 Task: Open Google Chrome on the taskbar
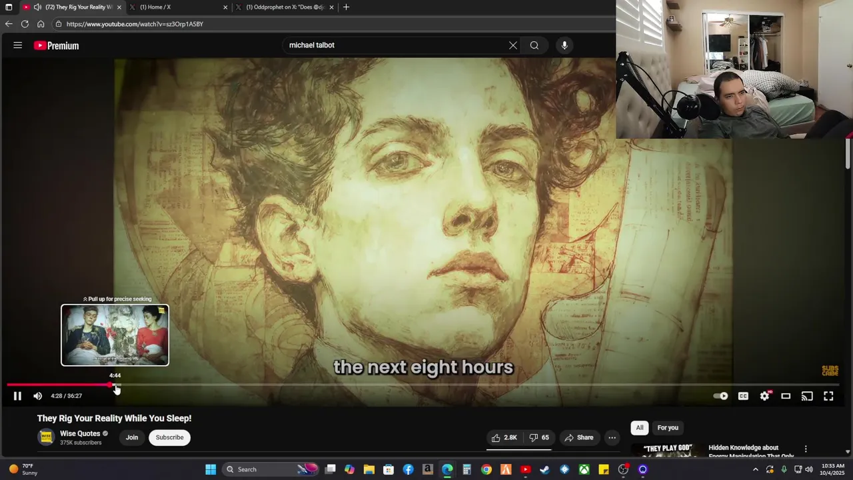pos(486,469)
